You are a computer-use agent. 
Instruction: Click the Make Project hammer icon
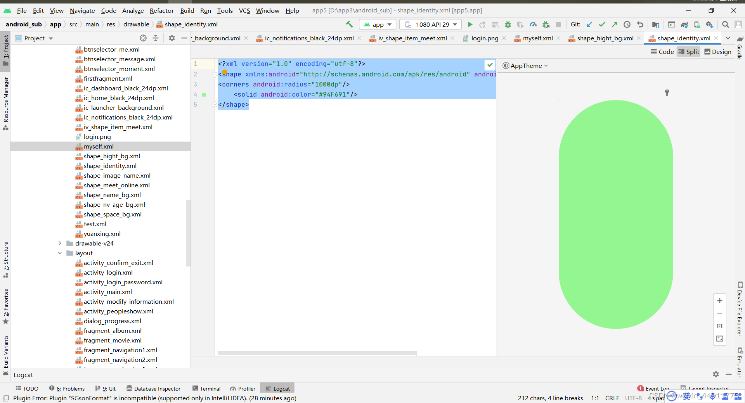click(349, 24)
